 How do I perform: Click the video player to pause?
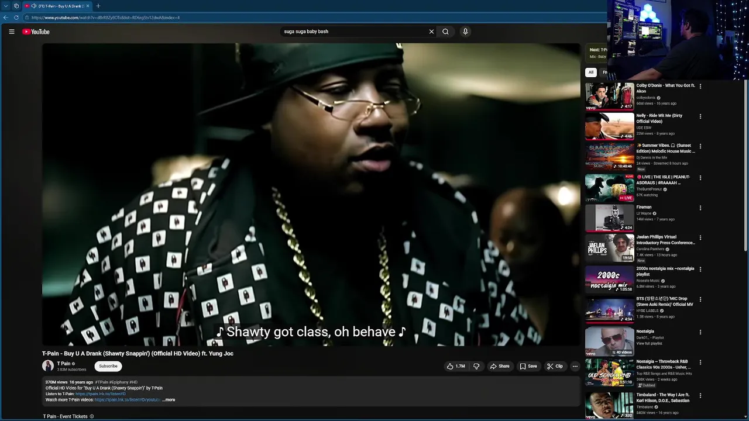tap(311, 195)
